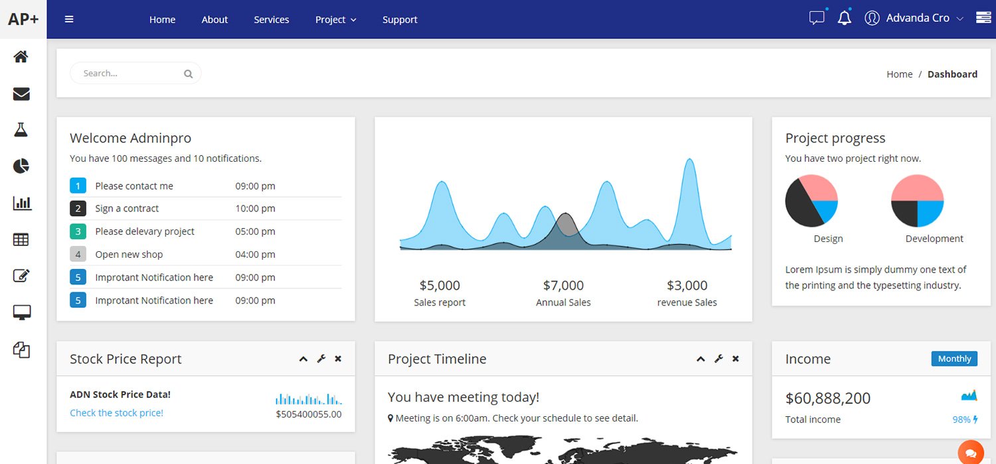Click the $5,000 Sales report value
The image size is (996, 464).
pos(440,286)
